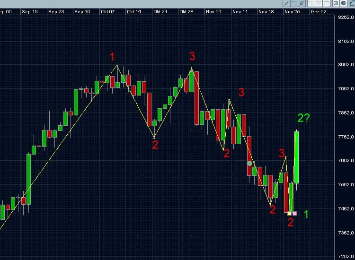Click the line style icon with solid bottom line
Screen dimensions: 355x260
pos(311,3)
